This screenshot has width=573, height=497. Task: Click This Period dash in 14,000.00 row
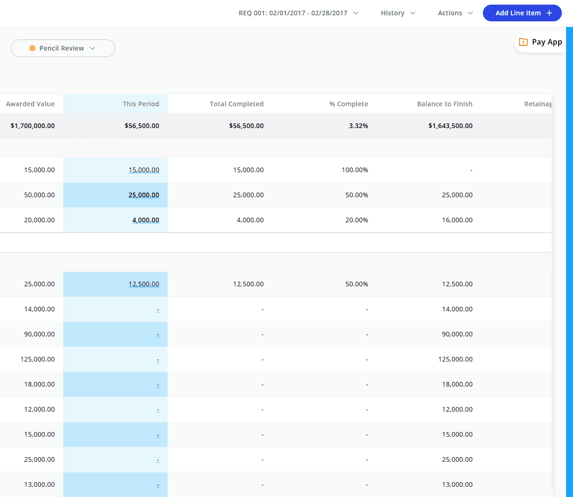pos(158,310)
